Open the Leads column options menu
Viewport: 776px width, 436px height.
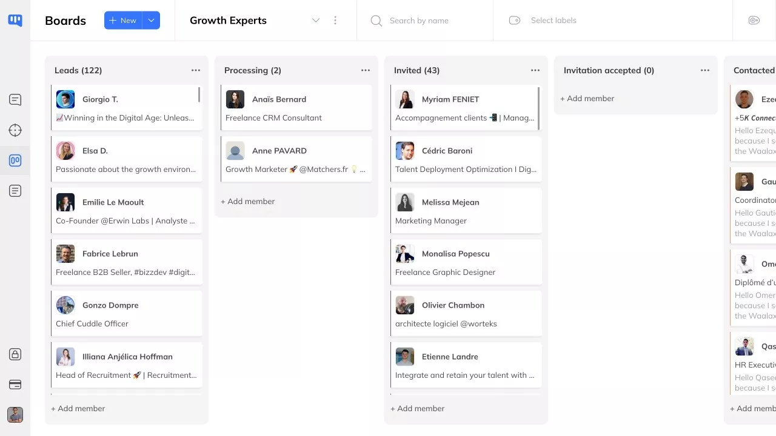(195, 70)
